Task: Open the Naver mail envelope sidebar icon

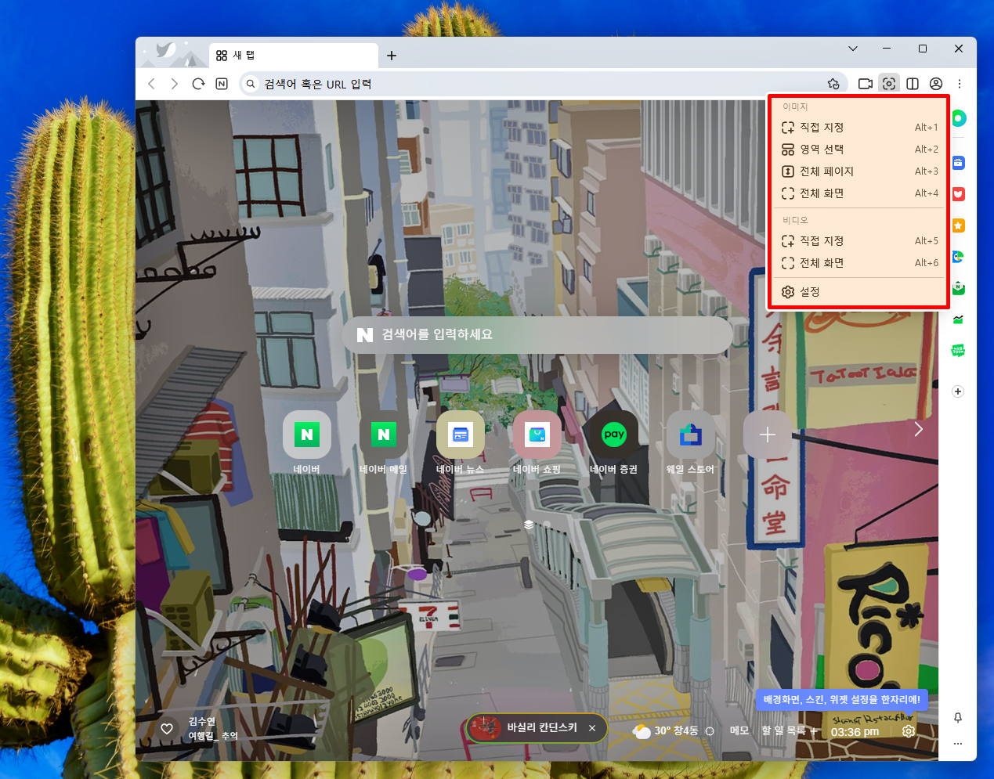Action: pyautogui.click(x=958, y=288)
